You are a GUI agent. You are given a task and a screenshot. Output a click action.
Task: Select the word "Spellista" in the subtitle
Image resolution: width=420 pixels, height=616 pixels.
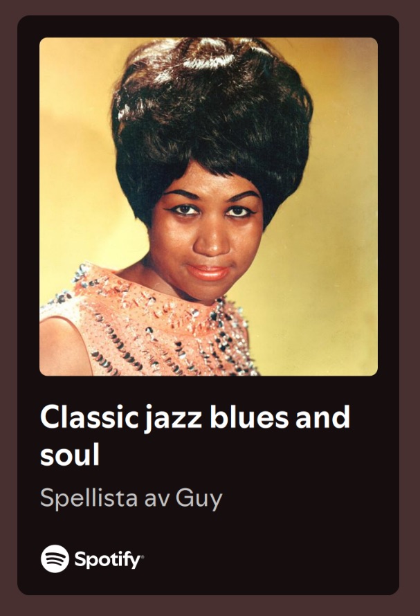[89, 498]
